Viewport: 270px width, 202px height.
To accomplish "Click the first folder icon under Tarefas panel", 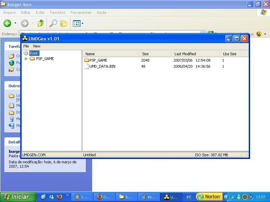I will click(x=11, y=56).
